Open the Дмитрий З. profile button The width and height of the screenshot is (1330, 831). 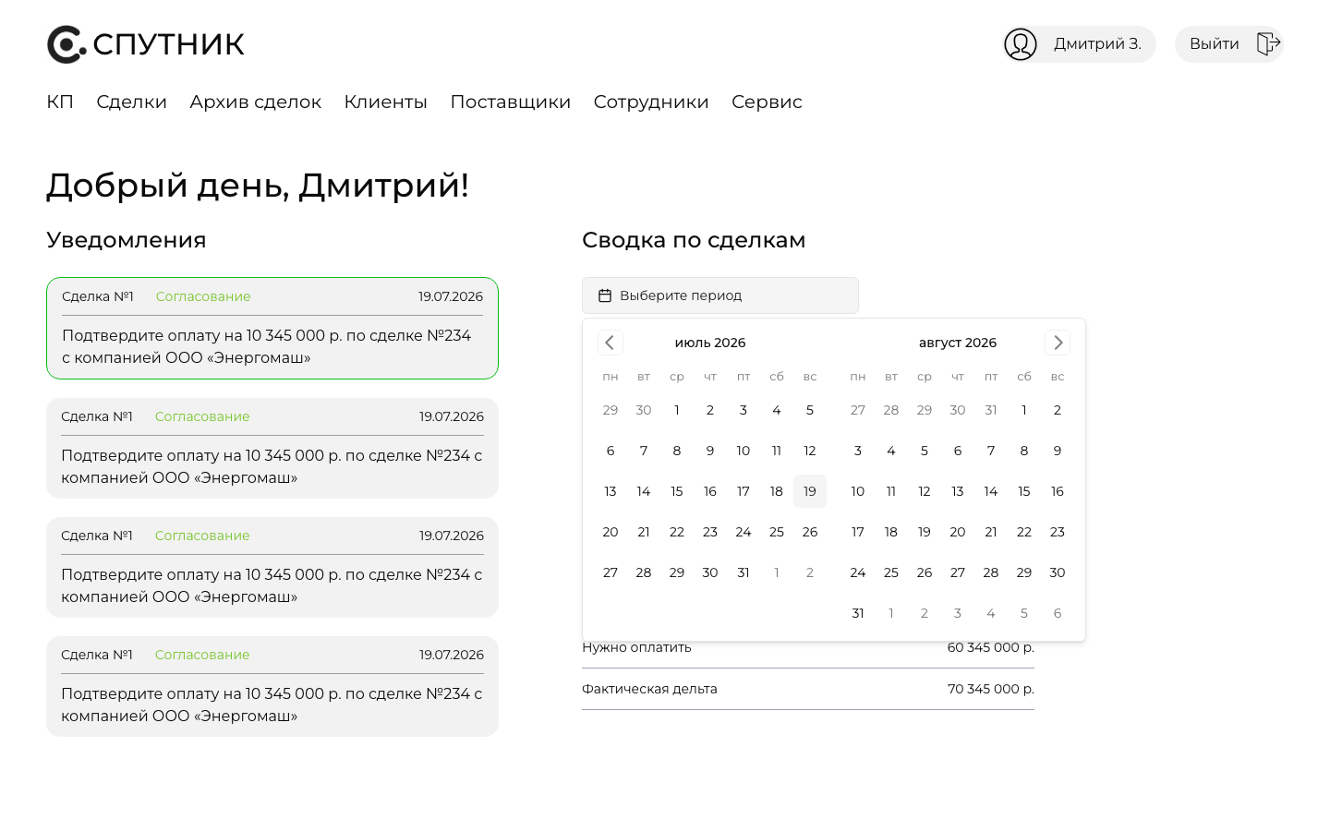pyautogui.click(x=1080, y=44)
